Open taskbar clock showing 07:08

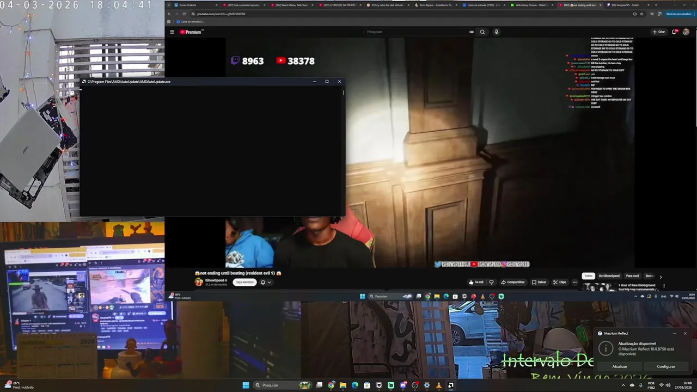[683, 385]
